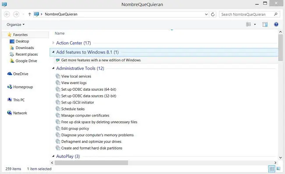This screenshot has height=174, width=285.
Task: Click the Favorites star icon
Action: pos(10,35)
